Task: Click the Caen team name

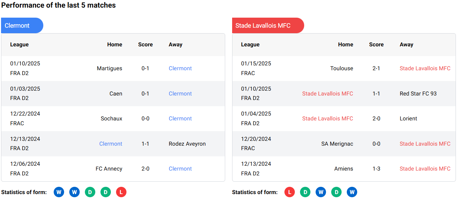Action: pyautogui.click(x=116, y=94)
